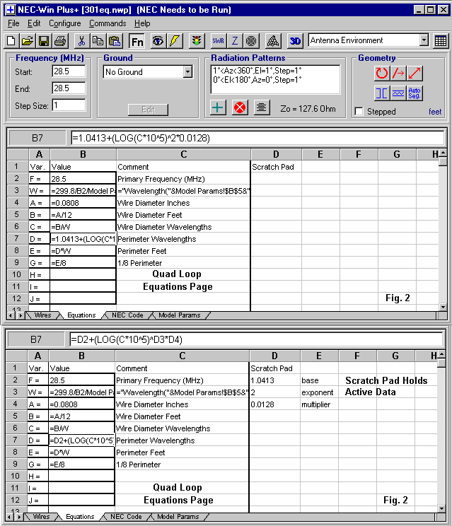This screenshot has width=452, height=526.
Task: Click the Print toolbar icon
Action: (x=60, y=40)
